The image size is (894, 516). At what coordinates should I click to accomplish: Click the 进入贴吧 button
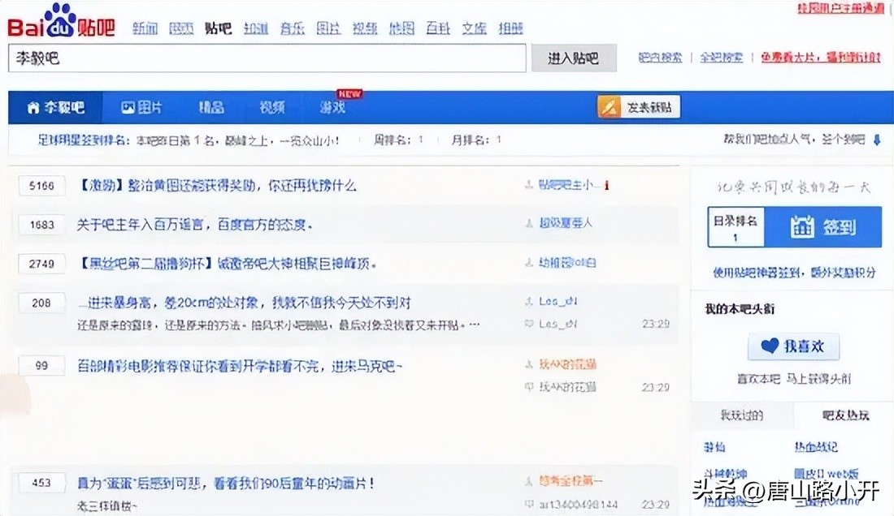[574, 59]
